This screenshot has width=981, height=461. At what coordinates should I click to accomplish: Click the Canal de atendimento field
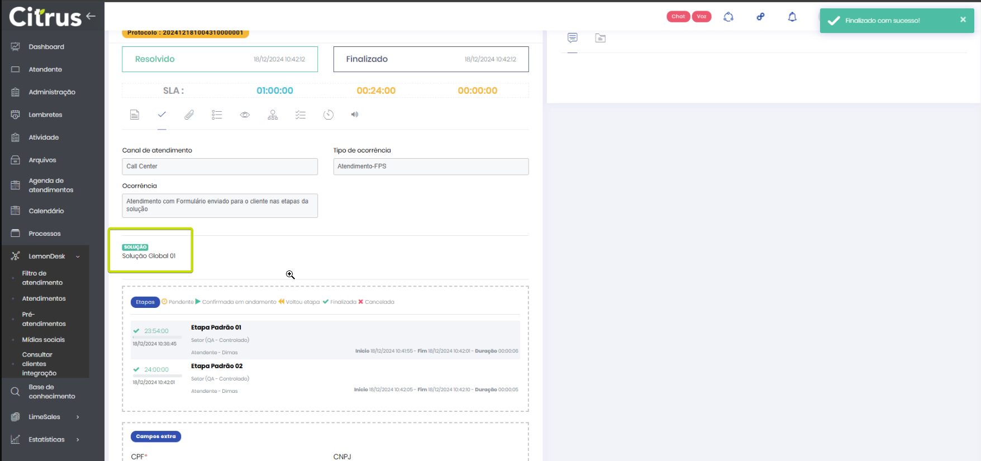[220, 167]
